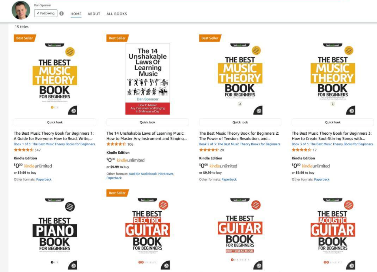377x272 pixels.
Task: Toggle the Following button
Action: coord(46,13)
